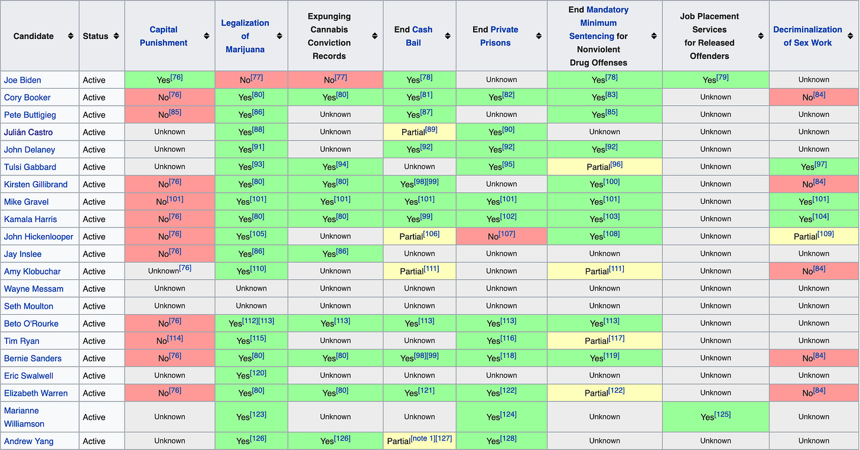The width and height of the screenshot is (860, 450).
Task: Sort table by Candidate column arrows
Action: coord(71,36)
